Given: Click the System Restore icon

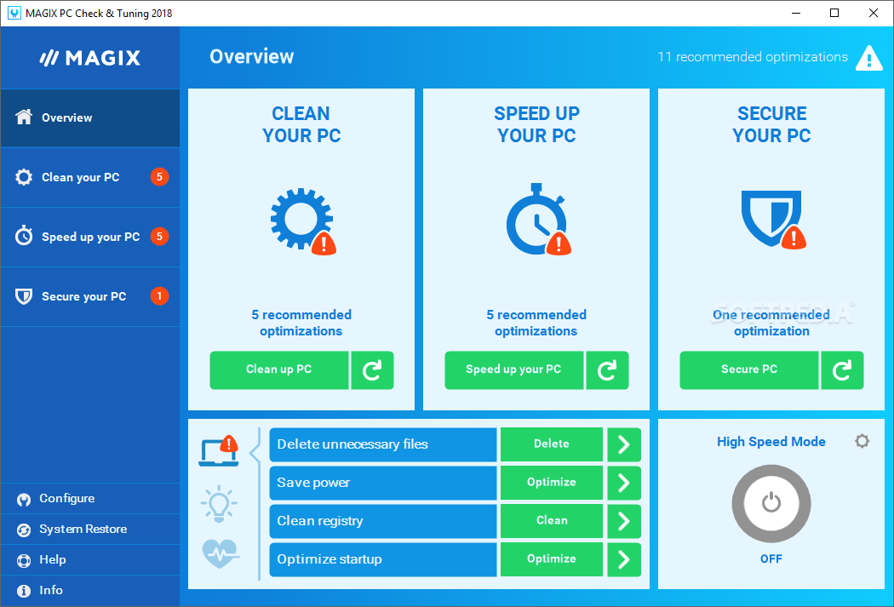Looking at the screenshot, I should click(24, 530).
